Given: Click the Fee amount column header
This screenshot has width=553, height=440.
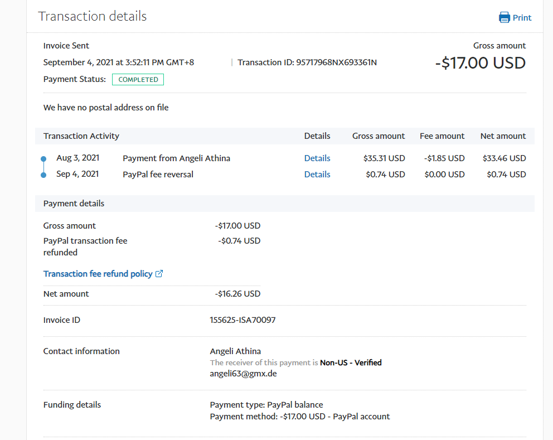Looking at the screenshot, I should tap(442, 136).
